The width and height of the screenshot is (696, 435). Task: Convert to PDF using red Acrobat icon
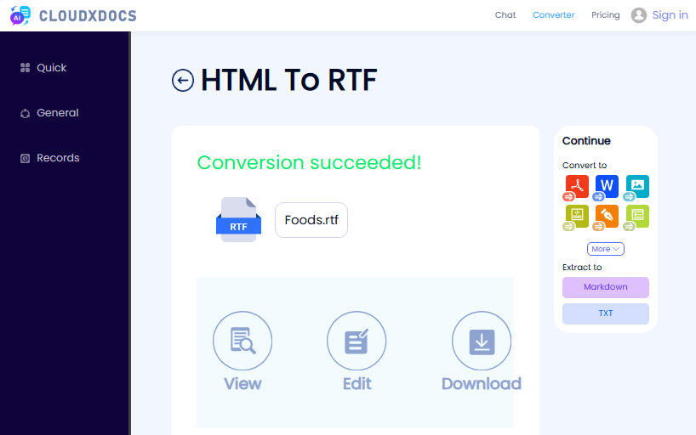577,186
